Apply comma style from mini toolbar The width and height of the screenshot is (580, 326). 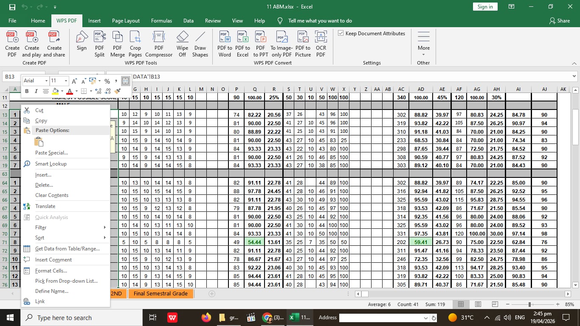click(x=116, y=81)
